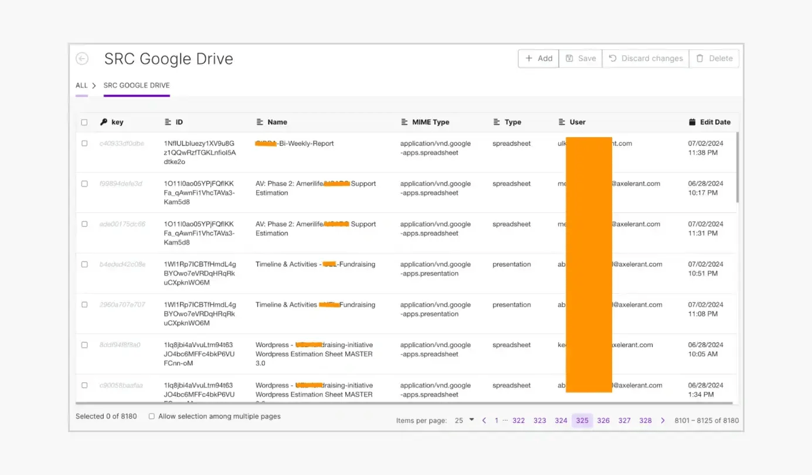Click the sort icon next to the Name column
Screen dimensions: 812x475
(259, 122)
